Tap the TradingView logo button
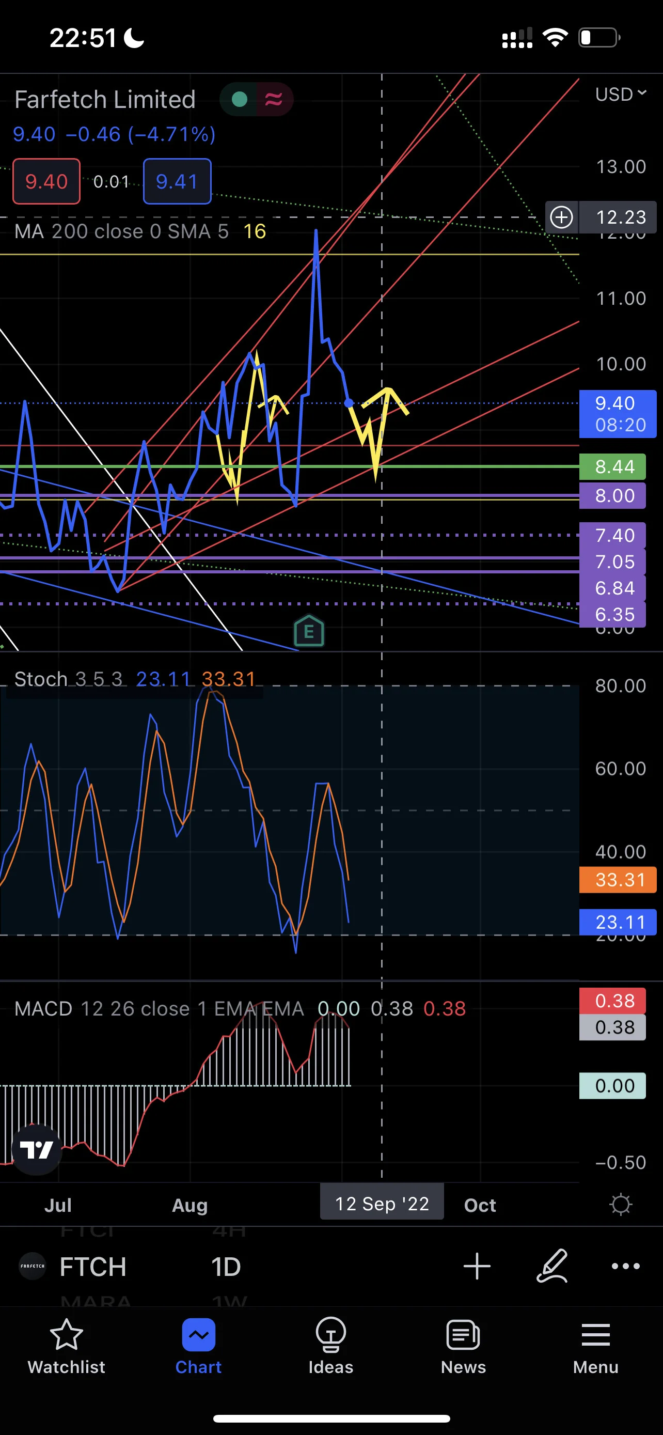 tap(37, 1149)
